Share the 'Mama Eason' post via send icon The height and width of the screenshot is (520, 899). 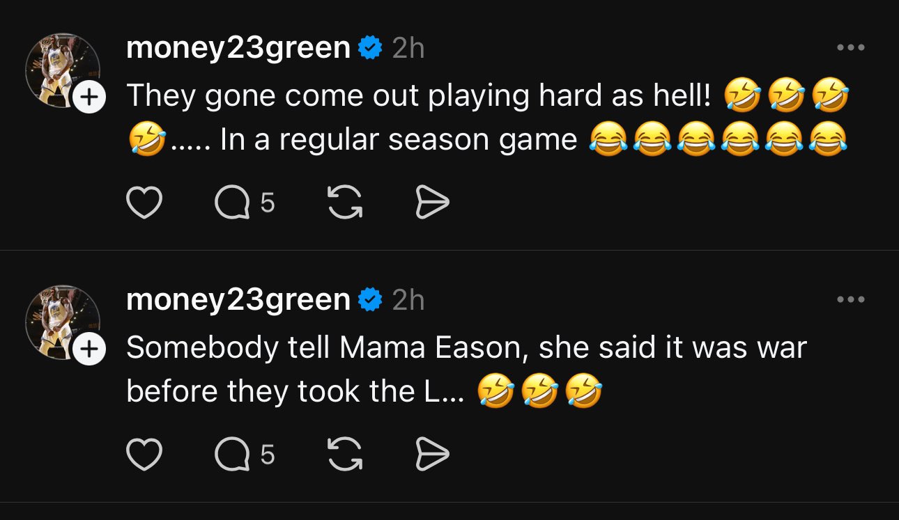pyautogui.click(x=432, y=455)
